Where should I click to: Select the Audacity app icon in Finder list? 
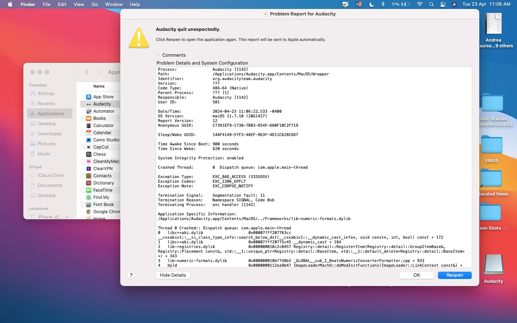pos(89,104)
